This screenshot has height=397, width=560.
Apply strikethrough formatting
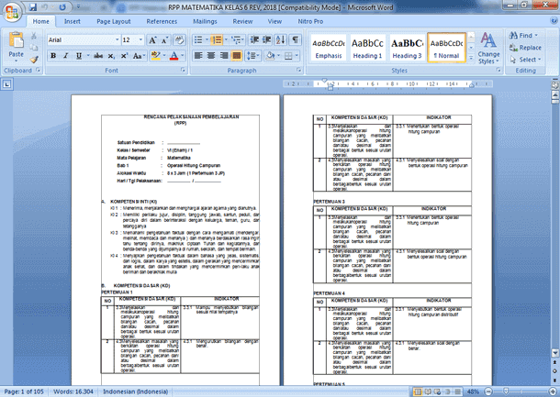point(98,56)
